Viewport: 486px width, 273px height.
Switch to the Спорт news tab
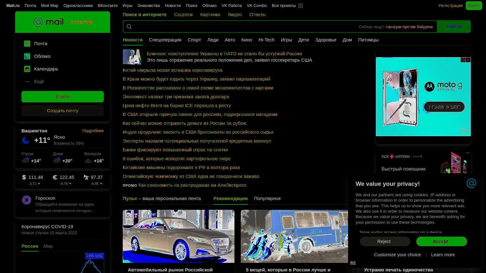coord(194,40)
